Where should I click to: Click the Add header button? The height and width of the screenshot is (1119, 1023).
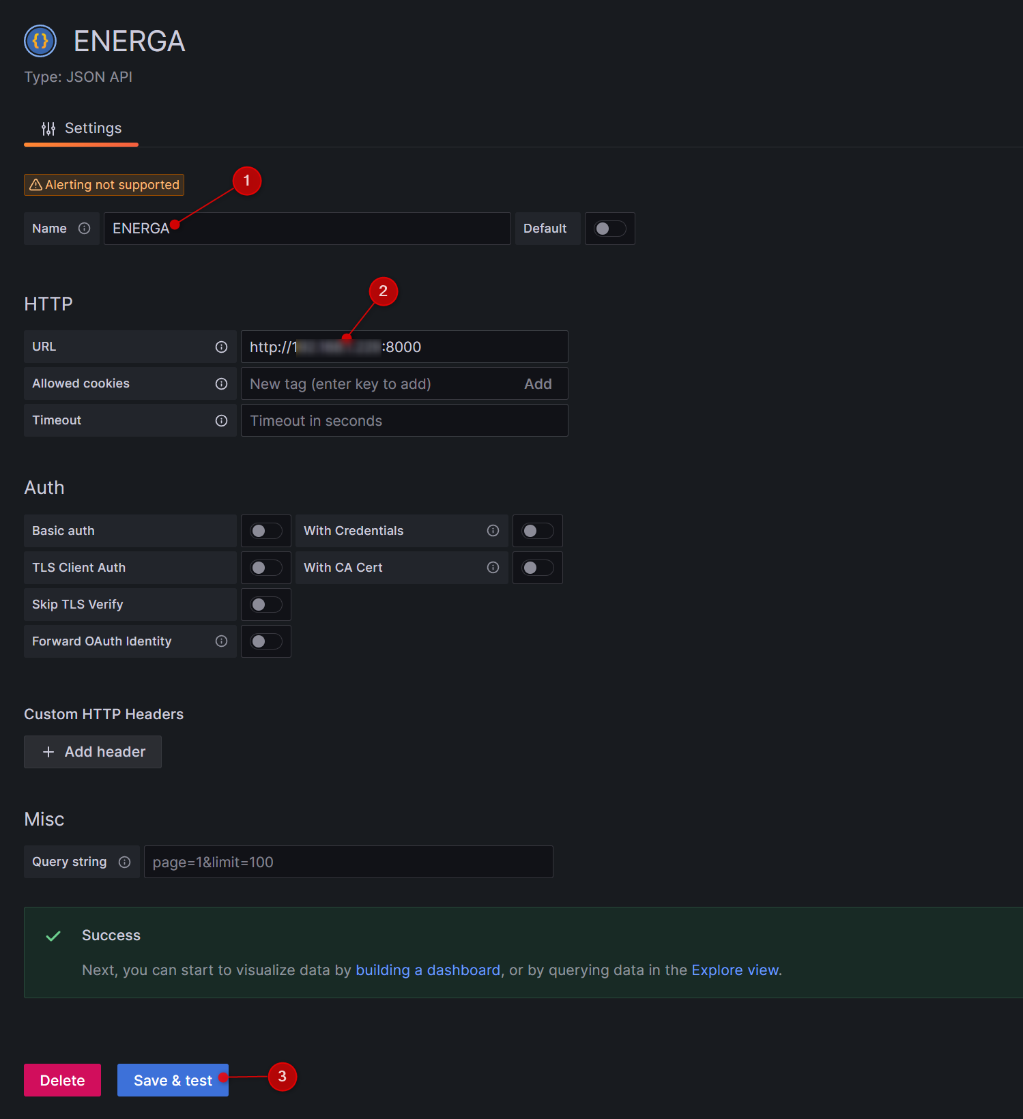click(x=93, y=752)
